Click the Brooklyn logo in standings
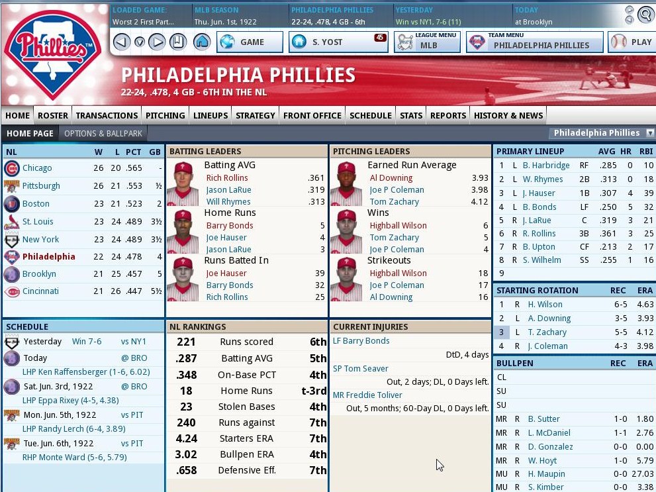The width and height of the screenshot is (656, 492). (12, 274)
